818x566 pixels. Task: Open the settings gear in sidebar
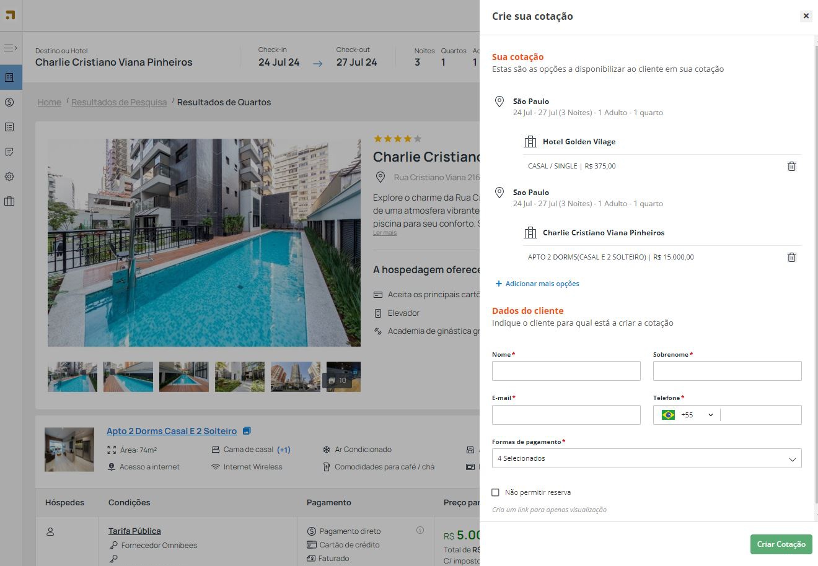pos(9,176)
